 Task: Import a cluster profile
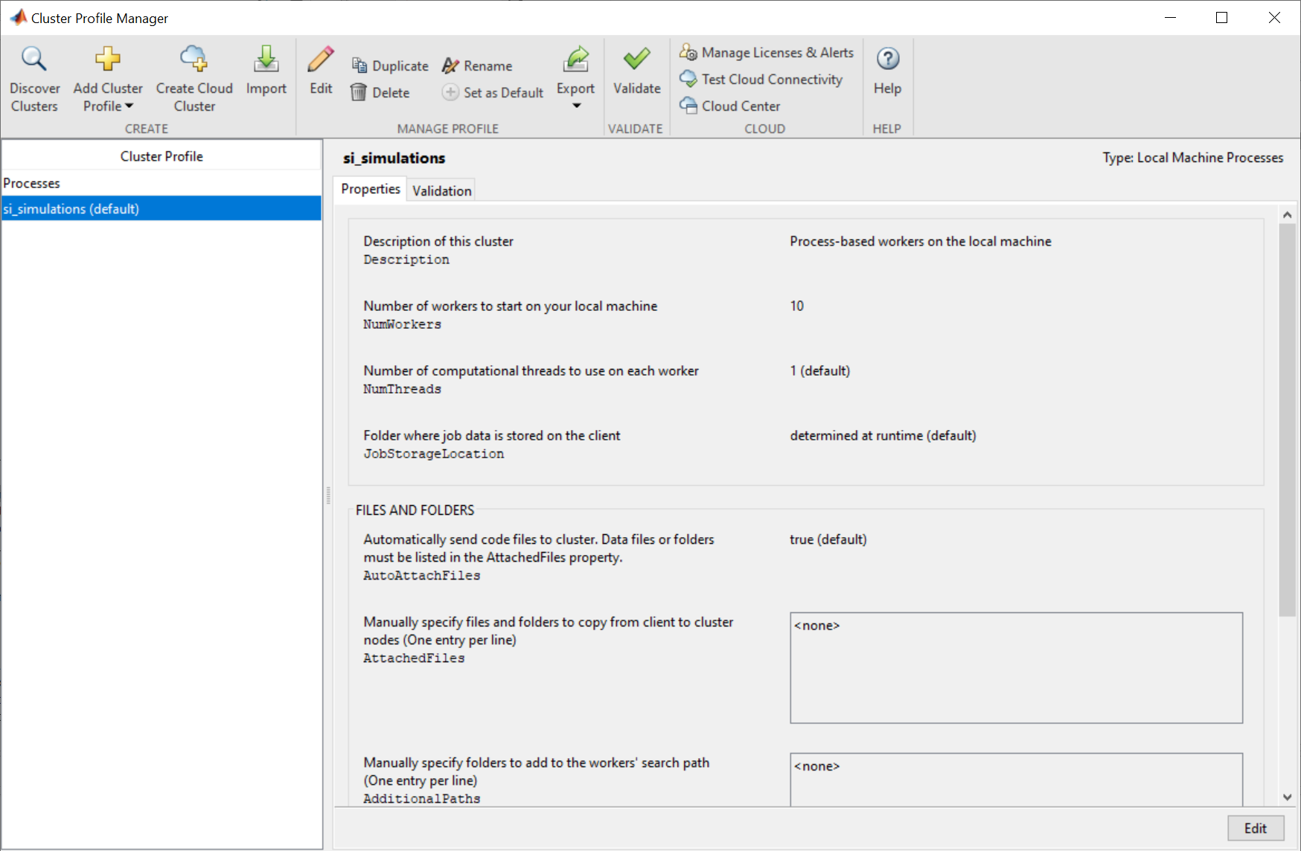pos(266,71)
